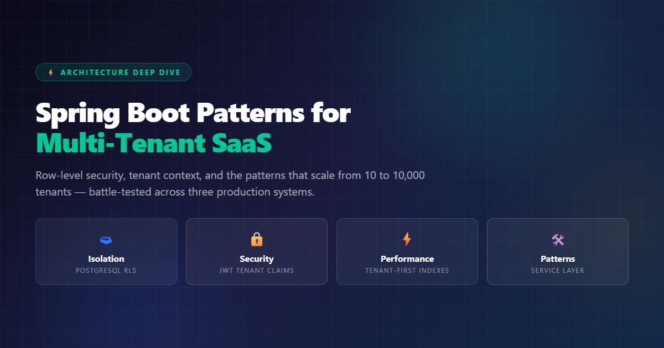Image resolution: width=664 pixels, height=348 pixels.
Task: Click the orange lightning icon for Performance
Action: pyautogui.click(x=407, y=239)
